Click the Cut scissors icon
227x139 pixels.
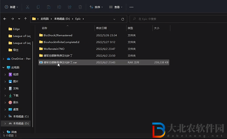[28, 7]
